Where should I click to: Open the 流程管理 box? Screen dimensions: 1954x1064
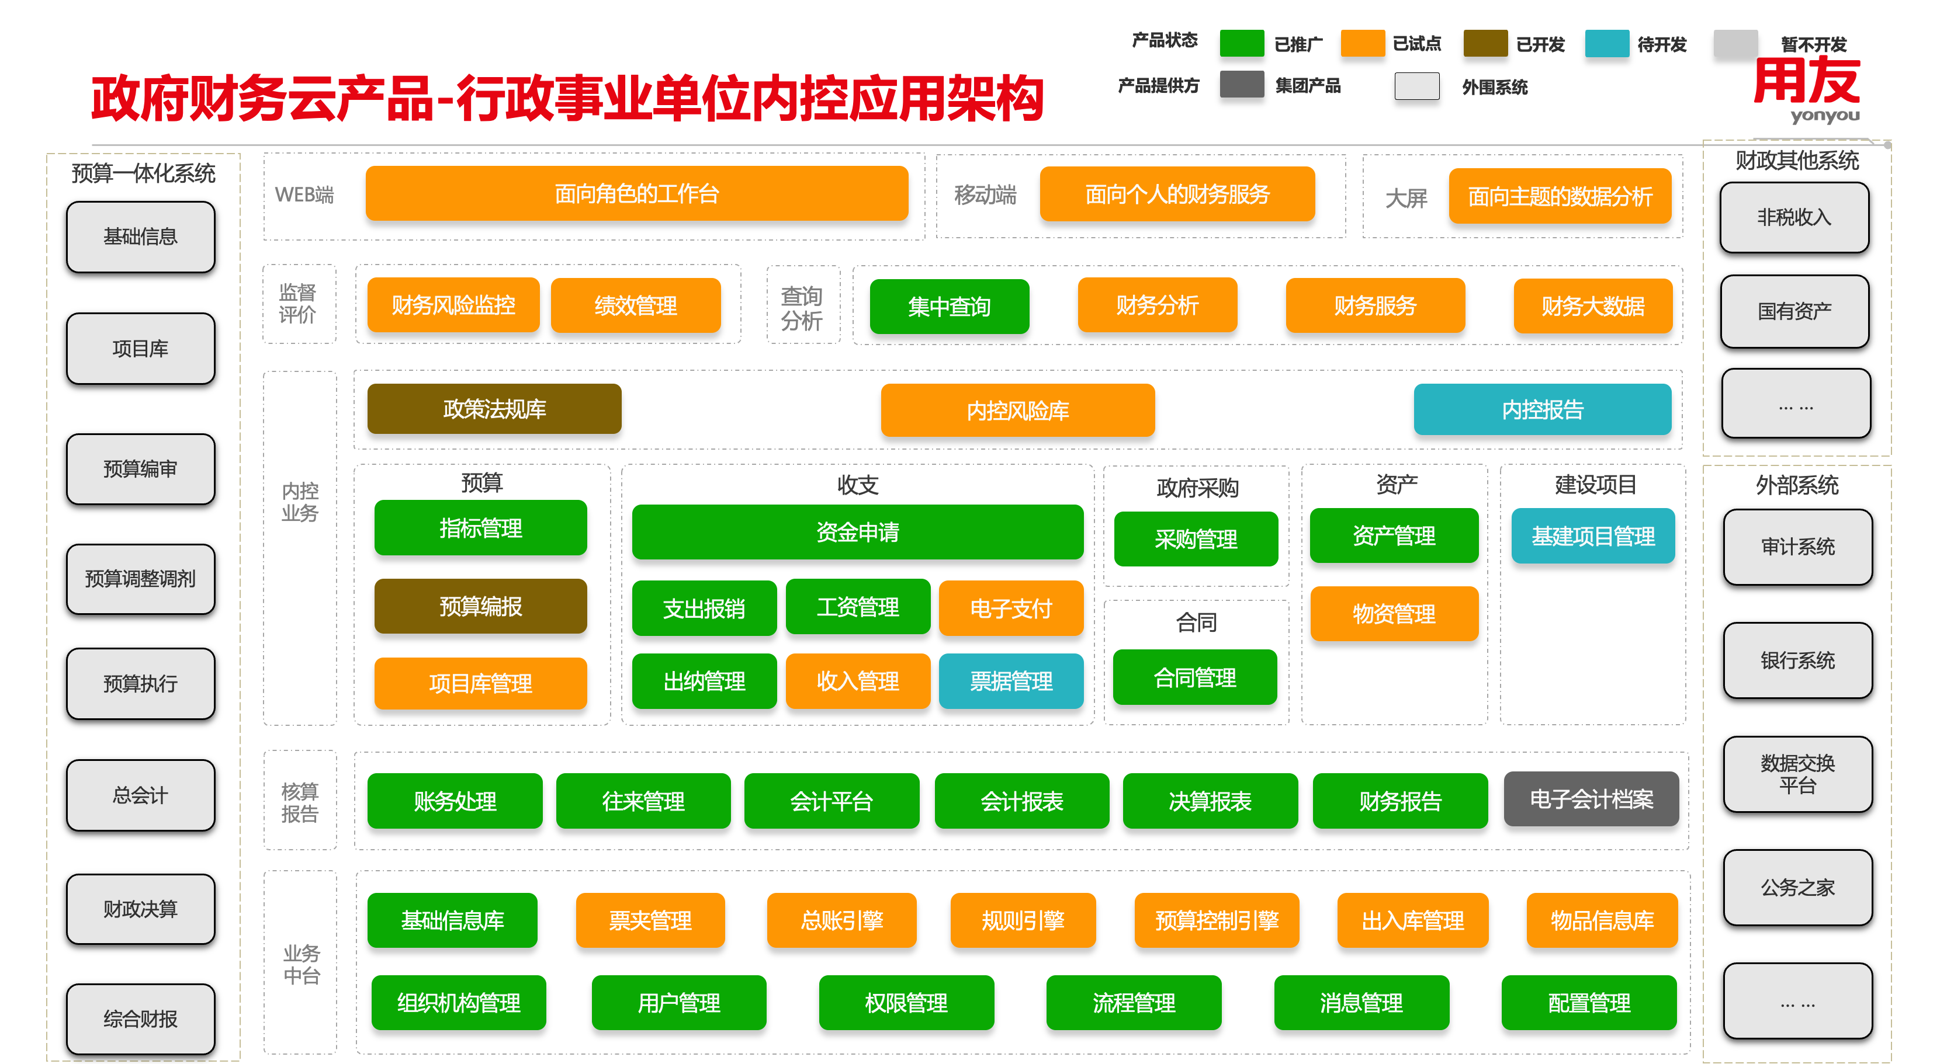1134,1003
